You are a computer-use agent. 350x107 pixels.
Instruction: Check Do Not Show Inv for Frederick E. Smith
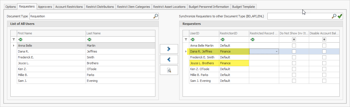pyautogui.click(x=294, y=57)
